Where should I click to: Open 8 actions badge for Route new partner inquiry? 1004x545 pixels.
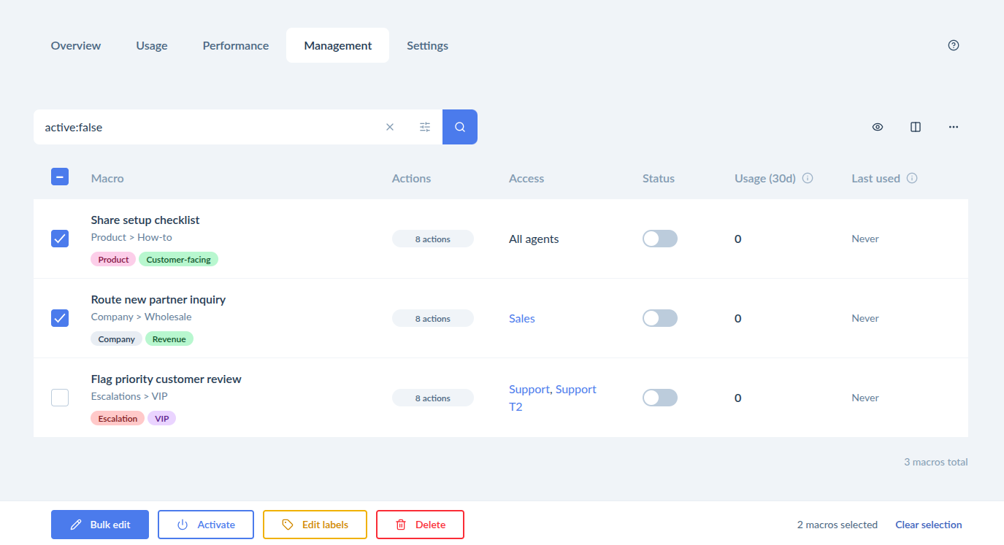point(433,318)
